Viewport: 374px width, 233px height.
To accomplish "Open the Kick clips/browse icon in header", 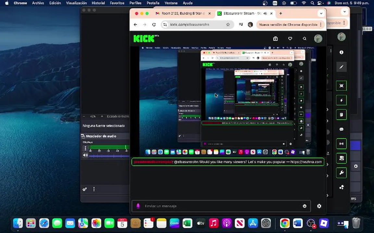I will pos(275,39).
